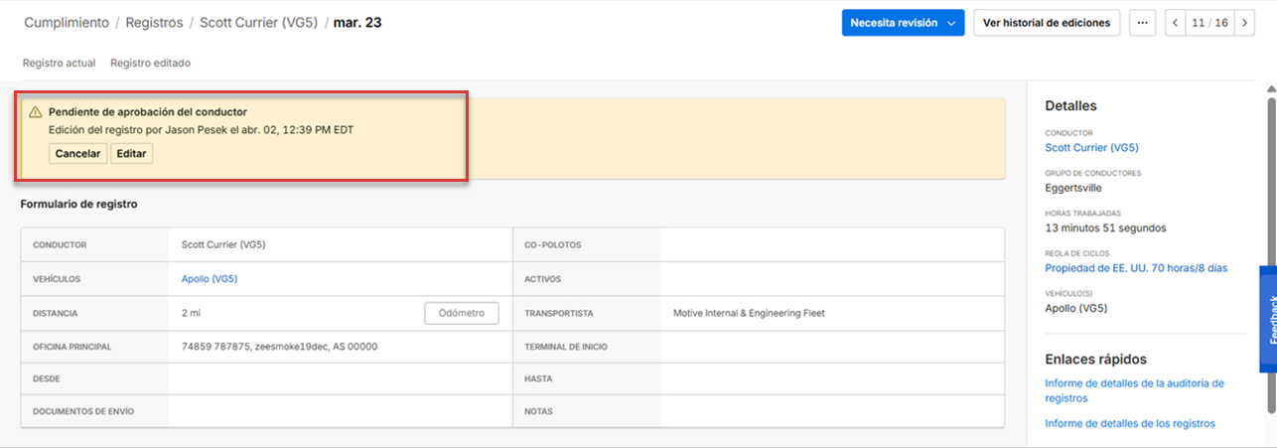Select 'Eggertsville' driver group value
The height and width of the screenshot is (448, 1277).
(x=1073, y=188)
